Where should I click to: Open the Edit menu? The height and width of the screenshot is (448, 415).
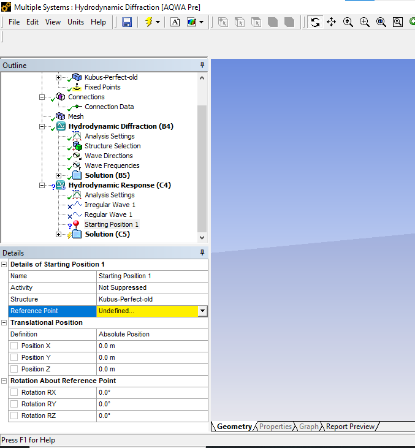pyautogui.click(x=32, y=22)
